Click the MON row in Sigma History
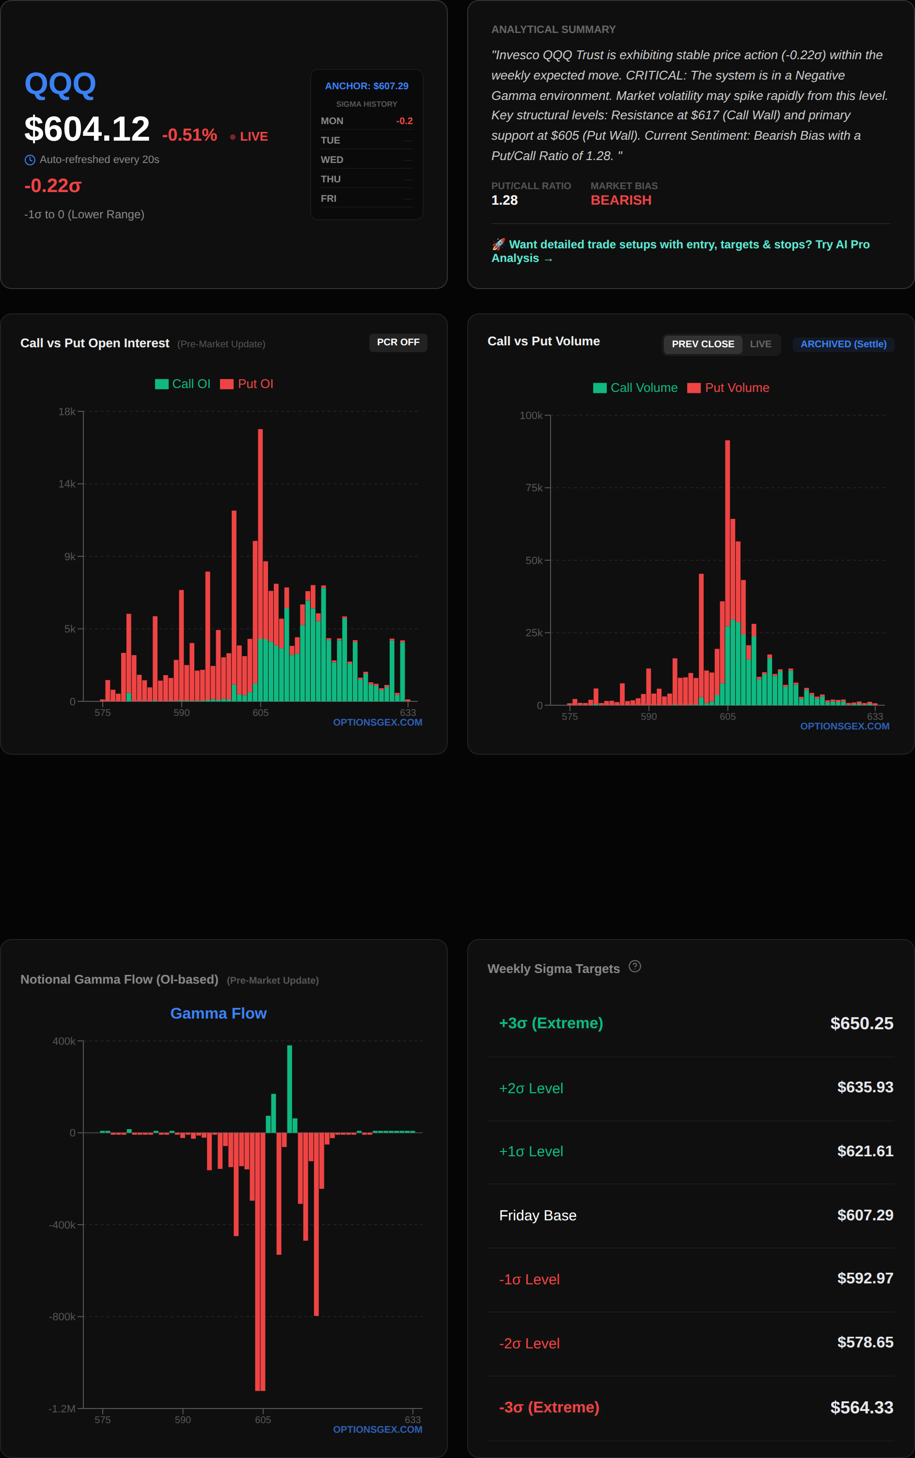The height and width of the screenshot is (1458, 915). tap(366, 121)
